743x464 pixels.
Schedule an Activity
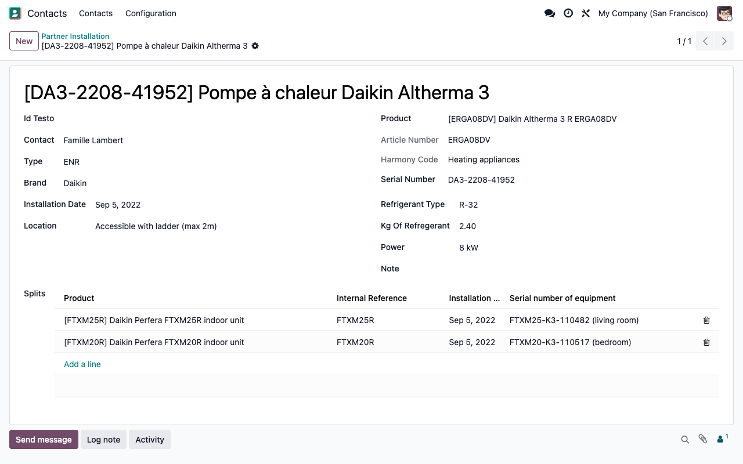pyautogui.click(x=150, y=440)
